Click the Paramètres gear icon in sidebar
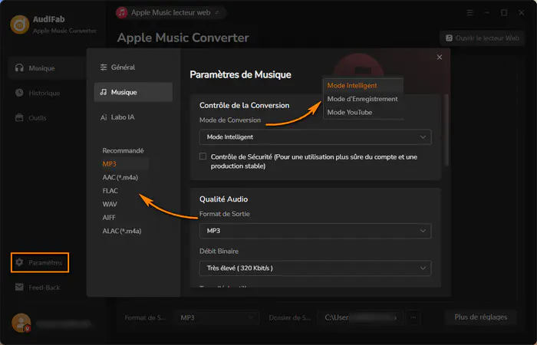 coord(19,262)
